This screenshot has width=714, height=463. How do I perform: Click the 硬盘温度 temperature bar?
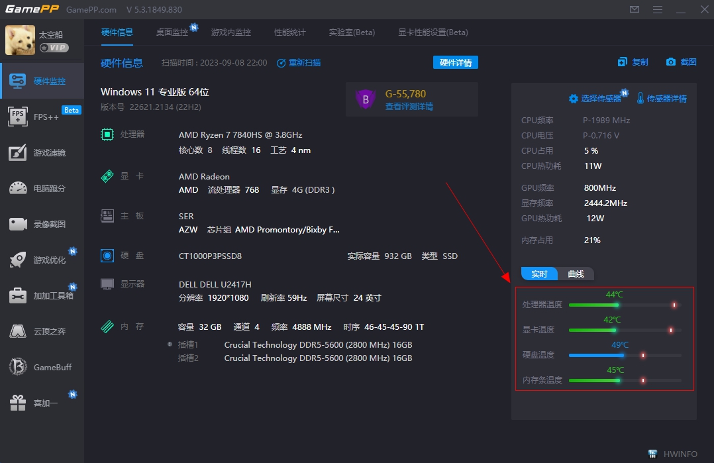[x=625, y=355]
